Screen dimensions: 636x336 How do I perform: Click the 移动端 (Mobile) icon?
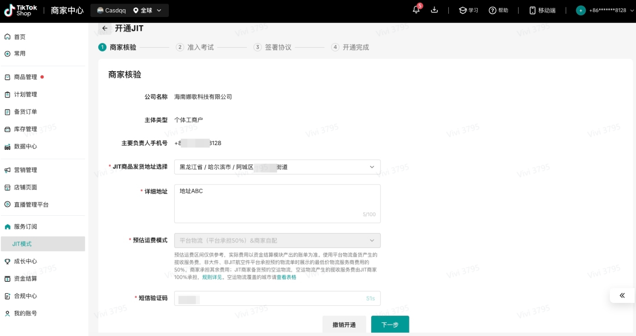pyautogui.click(x=542, y=10)
